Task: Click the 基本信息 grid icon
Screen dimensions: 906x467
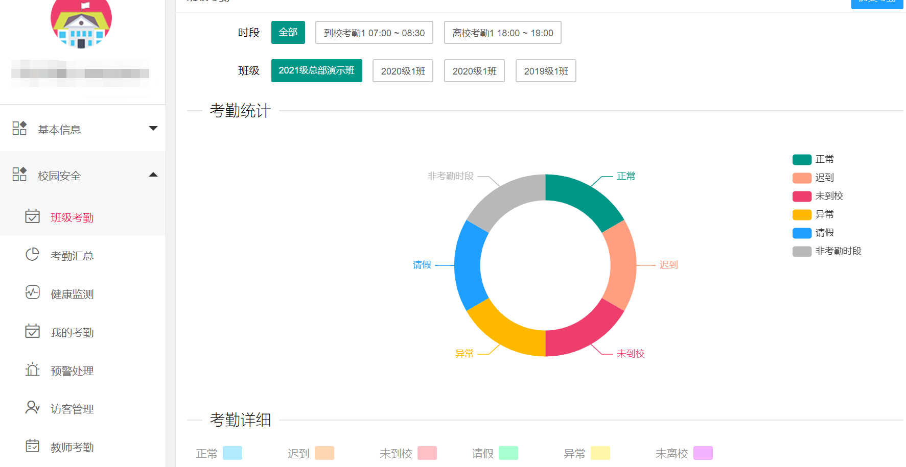Action: pyautogui.click(x=19, y=129)
